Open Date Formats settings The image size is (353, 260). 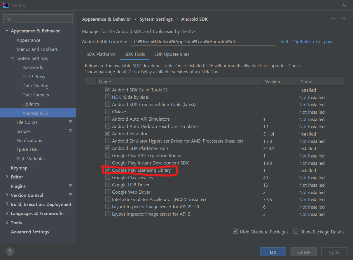pyautogui.click(x=36, y=95)
